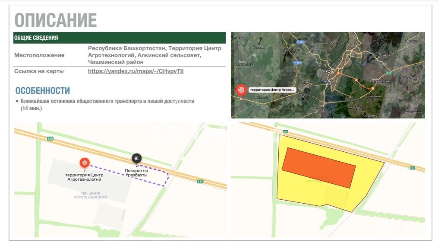This screenshot has width=438, height=243.
Task: Click the 'Поворот на Уразбахты' stop label
Action: (x=136, y=173)
